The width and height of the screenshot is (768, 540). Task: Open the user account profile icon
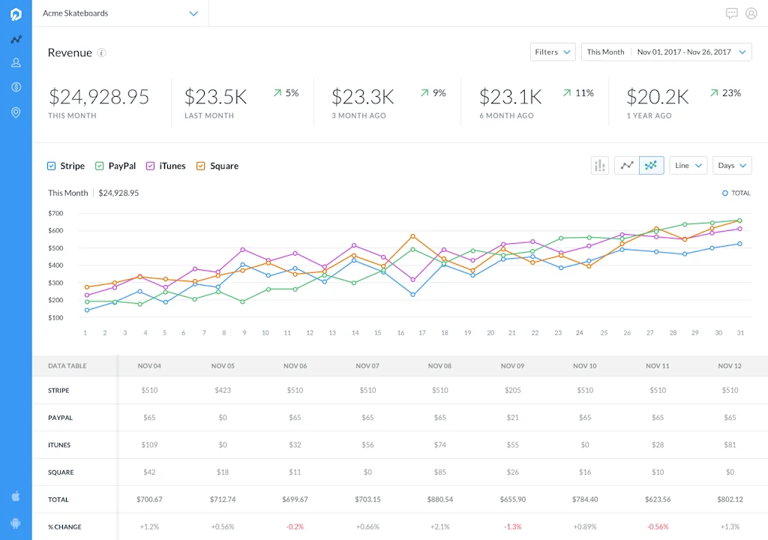coord(751,13)
